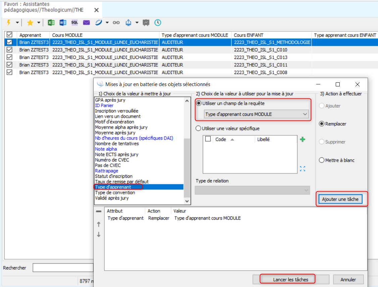
Task: Open the SQL query icon
Action: [75, 23]
